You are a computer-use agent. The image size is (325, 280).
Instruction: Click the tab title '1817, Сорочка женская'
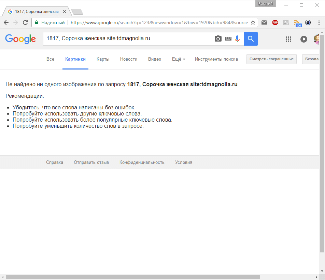point(37,12)
